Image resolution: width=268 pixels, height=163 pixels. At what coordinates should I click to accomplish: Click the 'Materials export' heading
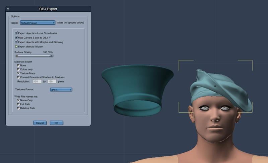tap(23, 61)
